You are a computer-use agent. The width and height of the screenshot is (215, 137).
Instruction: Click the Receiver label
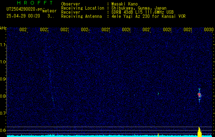(x=71, y=12)
